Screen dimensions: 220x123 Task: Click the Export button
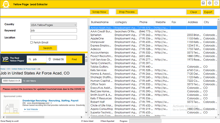pos(208,12)
